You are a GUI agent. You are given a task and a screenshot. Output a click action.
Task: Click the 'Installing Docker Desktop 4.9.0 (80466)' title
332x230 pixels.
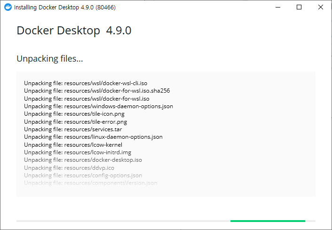click(x=65, y=8)
